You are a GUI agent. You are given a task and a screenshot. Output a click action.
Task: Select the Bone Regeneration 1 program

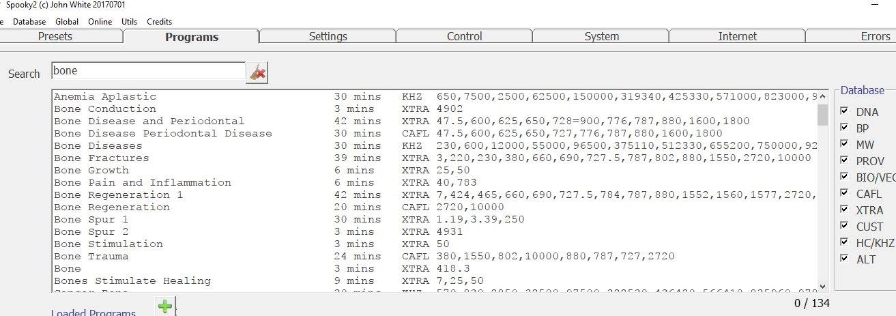point(435,195)
